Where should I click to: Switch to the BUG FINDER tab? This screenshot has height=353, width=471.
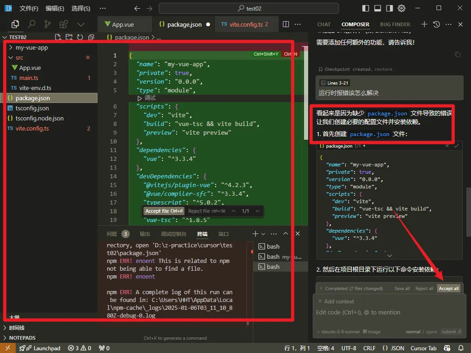pyautogui.click(x=395, y=24)
